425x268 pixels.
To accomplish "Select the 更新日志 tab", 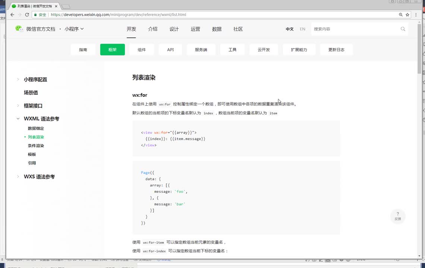I will (336, 50).
